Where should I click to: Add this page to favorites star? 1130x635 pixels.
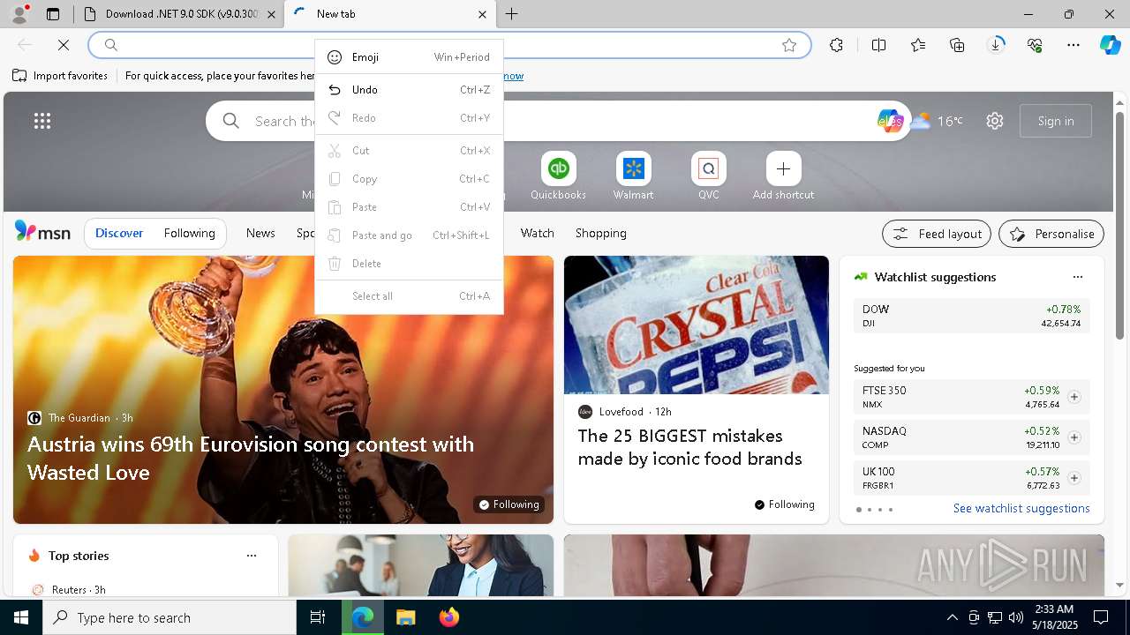(789, 45)
